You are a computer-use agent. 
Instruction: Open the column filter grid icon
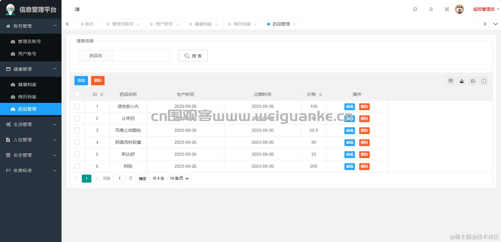(451, 81)
